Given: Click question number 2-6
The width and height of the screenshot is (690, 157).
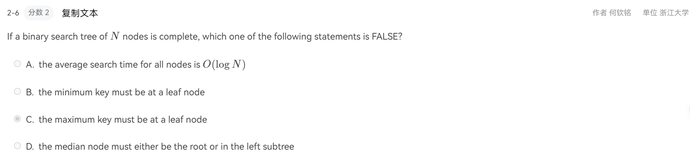Looking at the screenshot, I should click(x=13, y=13).
